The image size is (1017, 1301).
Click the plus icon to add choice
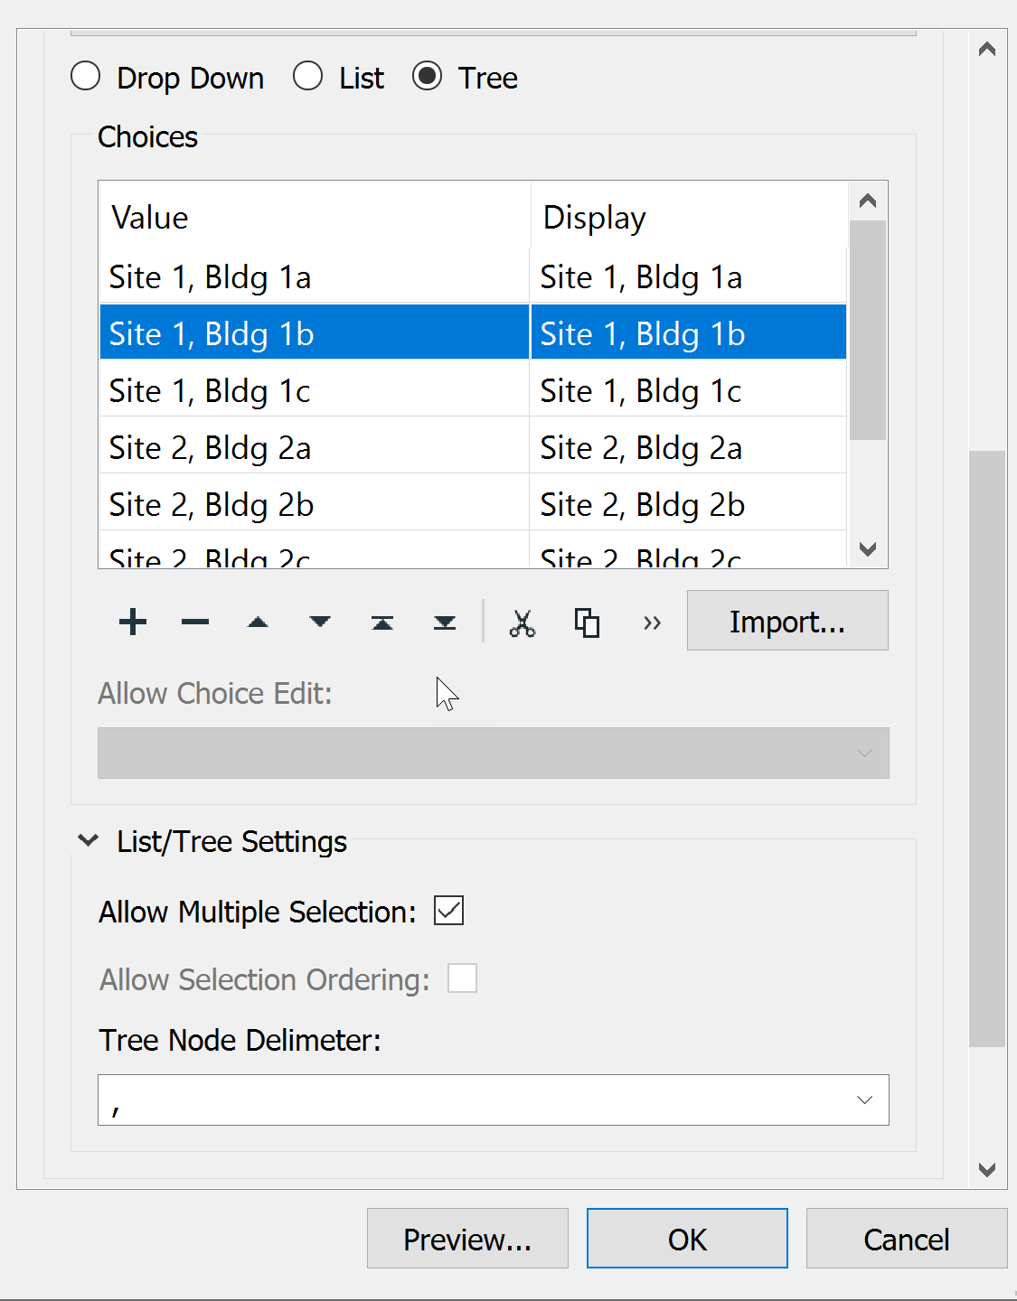[x=133, y=622]
